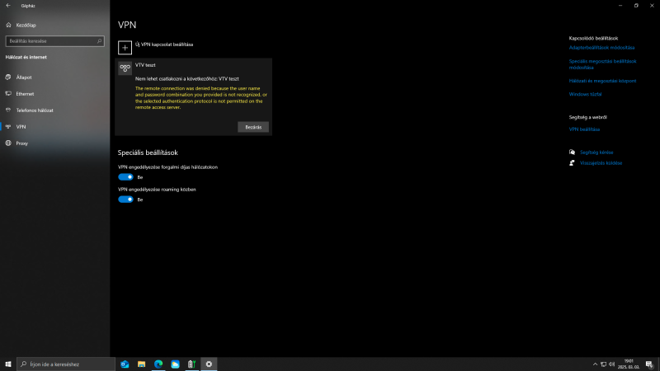Viewport: 660px width, 371px height.
Task: Open the Windows Start menu
Action: click(8, 364)
